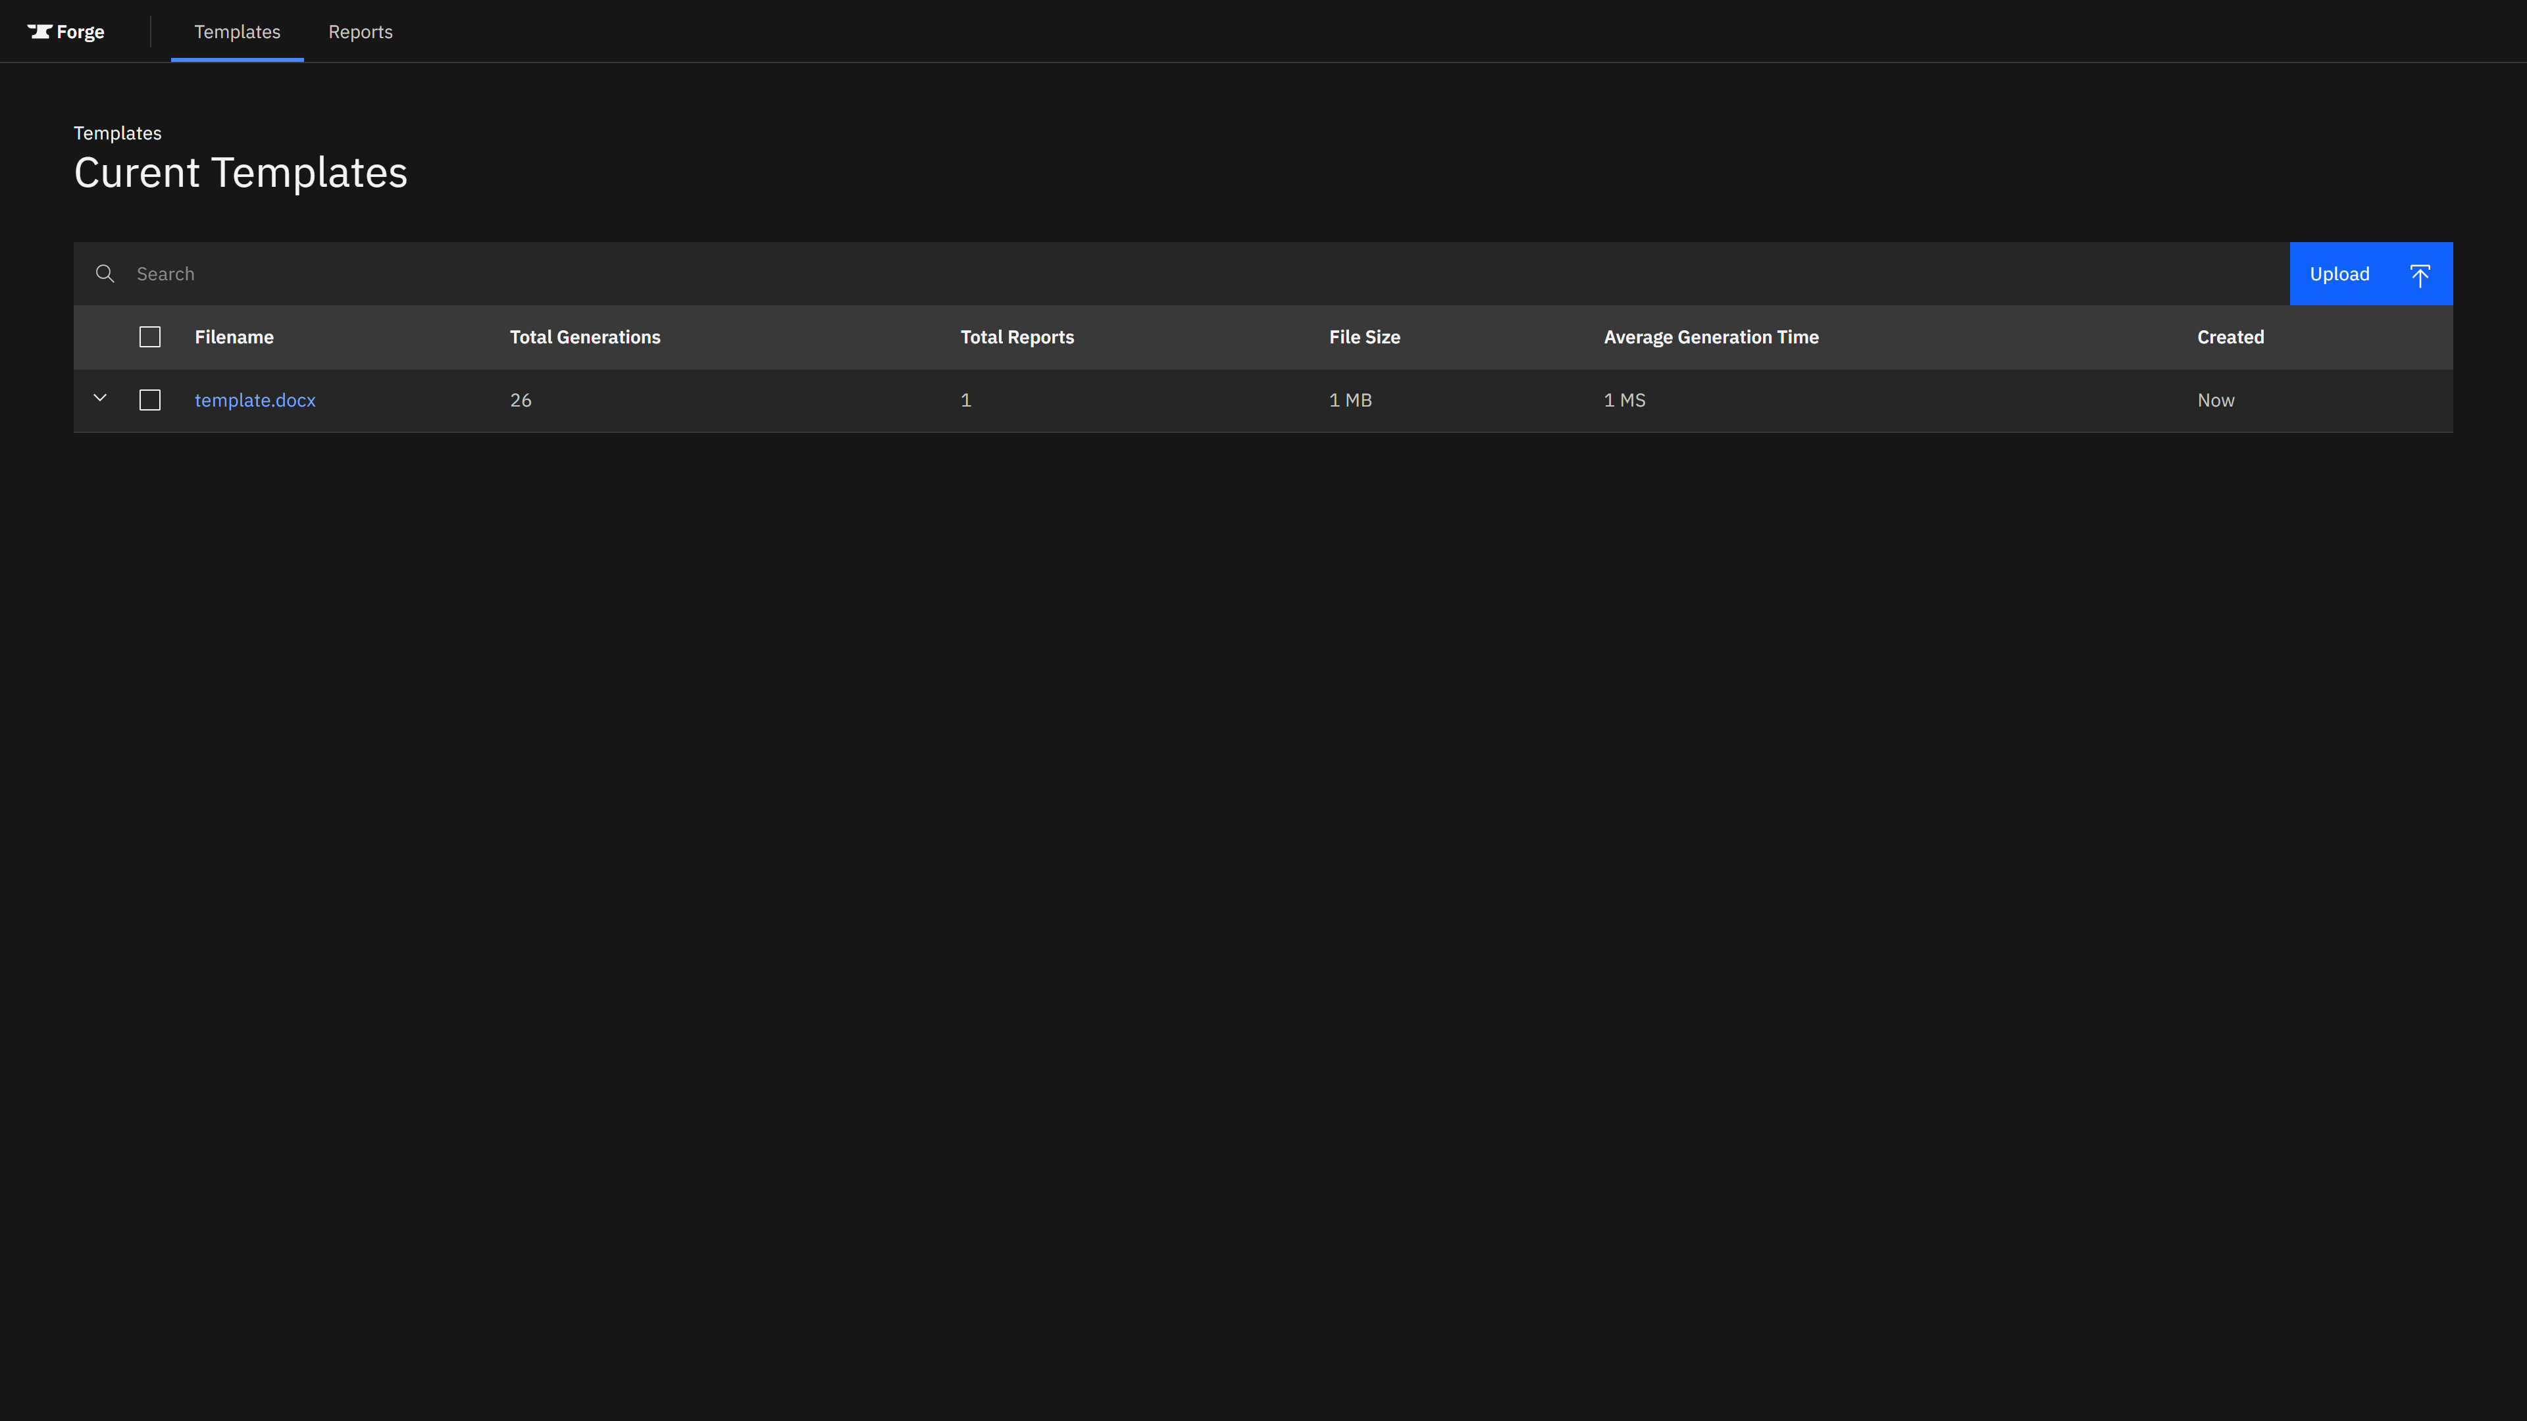Open the Reports tab
2527x1421 pixels.
[360, 32]
